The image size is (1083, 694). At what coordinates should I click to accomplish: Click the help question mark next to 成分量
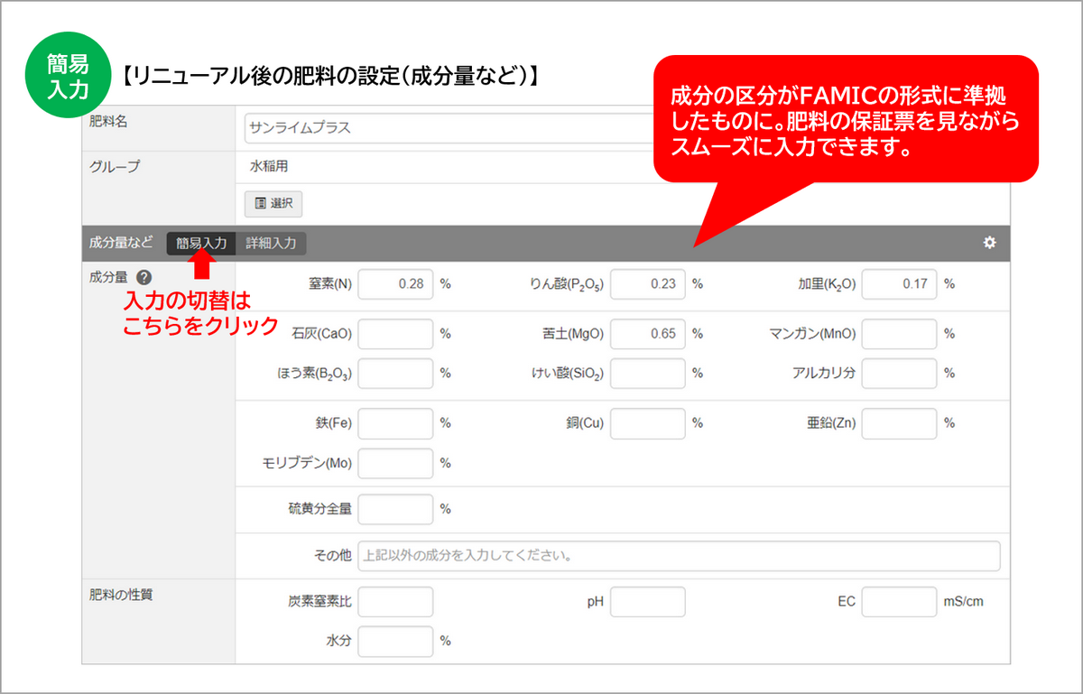click(143, 278)
